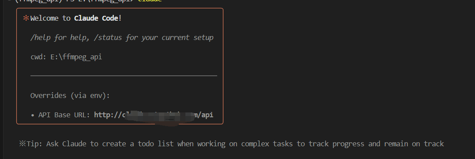Click the E:\ffmpeg_api path
Viewport: 475px width, 159px height.
click(76, 57)
